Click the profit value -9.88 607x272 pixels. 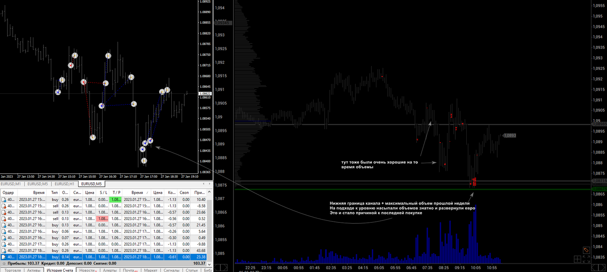pyautogui.click(x=201, y=244)
